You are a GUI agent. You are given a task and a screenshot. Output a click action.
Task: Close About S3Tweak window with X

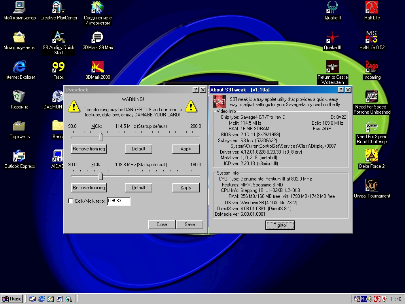(348, 90)
